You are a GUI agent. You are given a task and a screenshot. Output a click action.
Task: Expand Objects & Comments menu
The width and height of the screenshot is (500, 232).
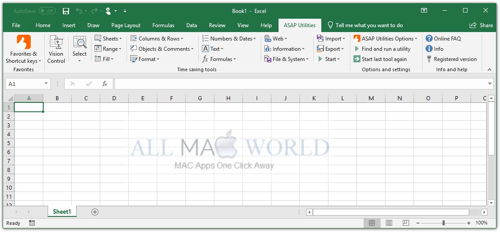tap(162, 49)
